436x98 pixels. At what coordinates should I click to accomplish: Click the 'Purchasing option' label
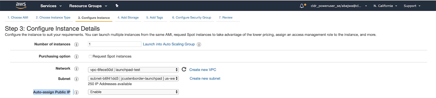click(55, 56)
